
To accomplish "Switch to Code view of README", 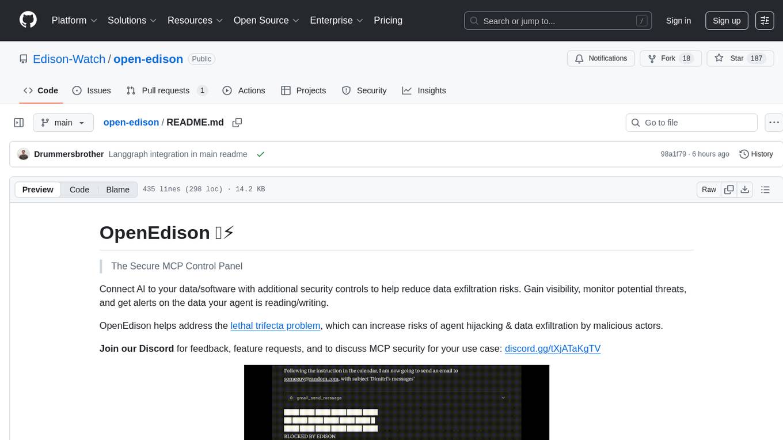I will pos(79,189).
